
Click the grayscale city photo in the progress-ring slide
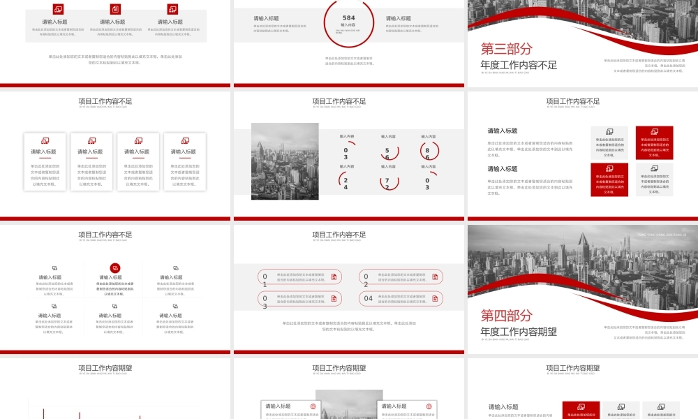click(285, 161)
